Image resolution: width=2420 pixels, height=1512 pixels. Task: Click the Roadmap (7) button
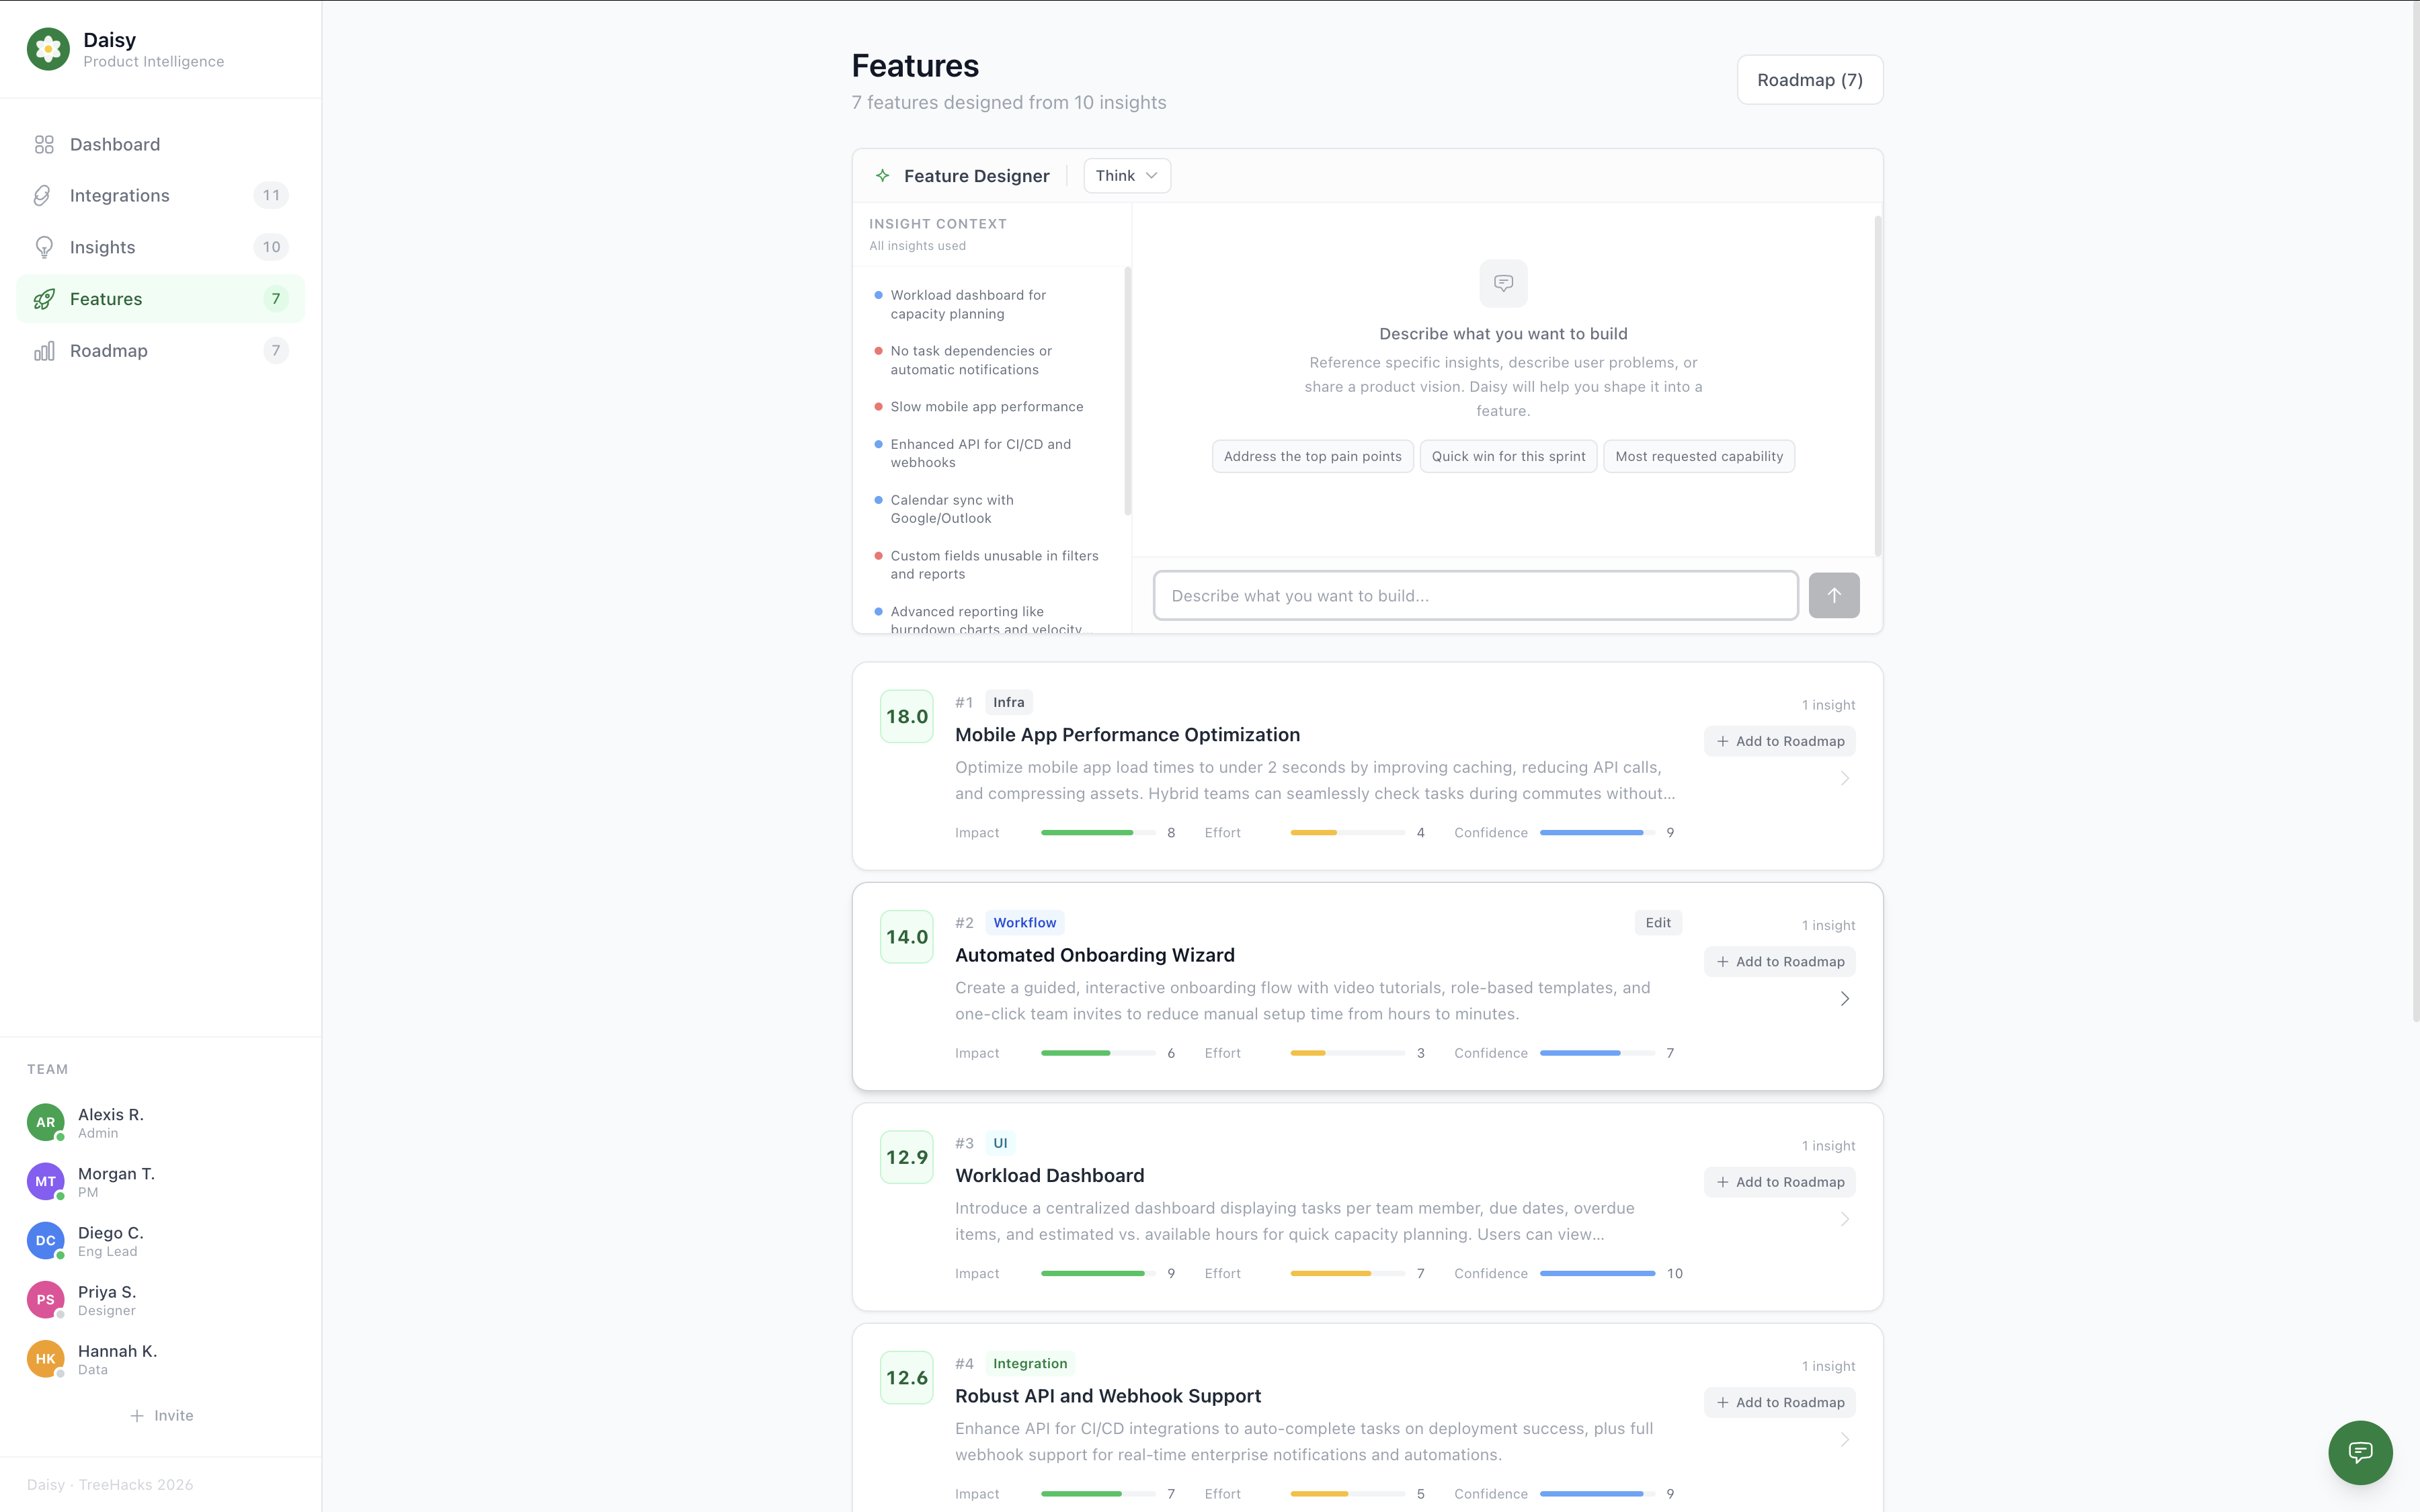click(1809, 80)
